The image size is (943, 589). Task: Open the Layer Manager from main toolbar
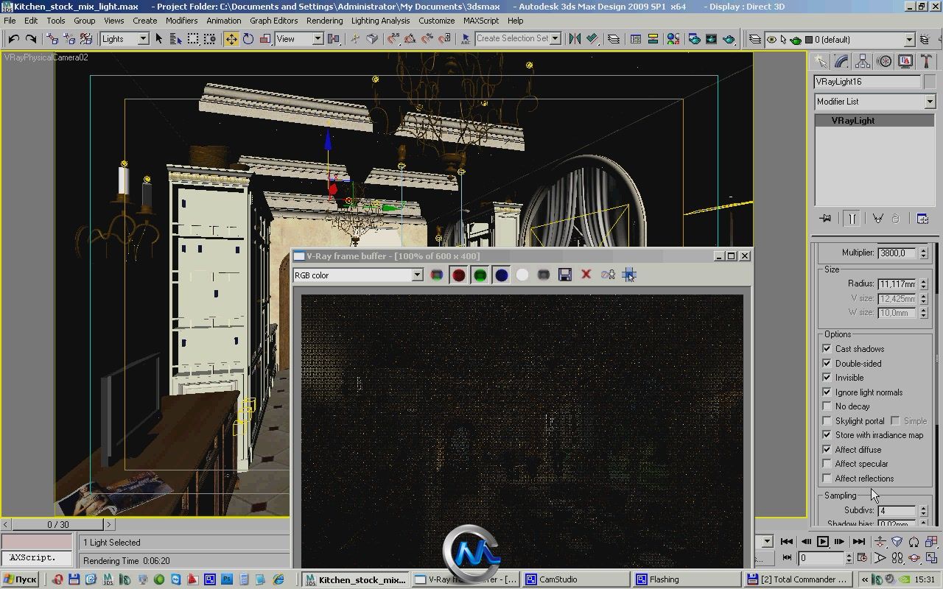(613, 39)
